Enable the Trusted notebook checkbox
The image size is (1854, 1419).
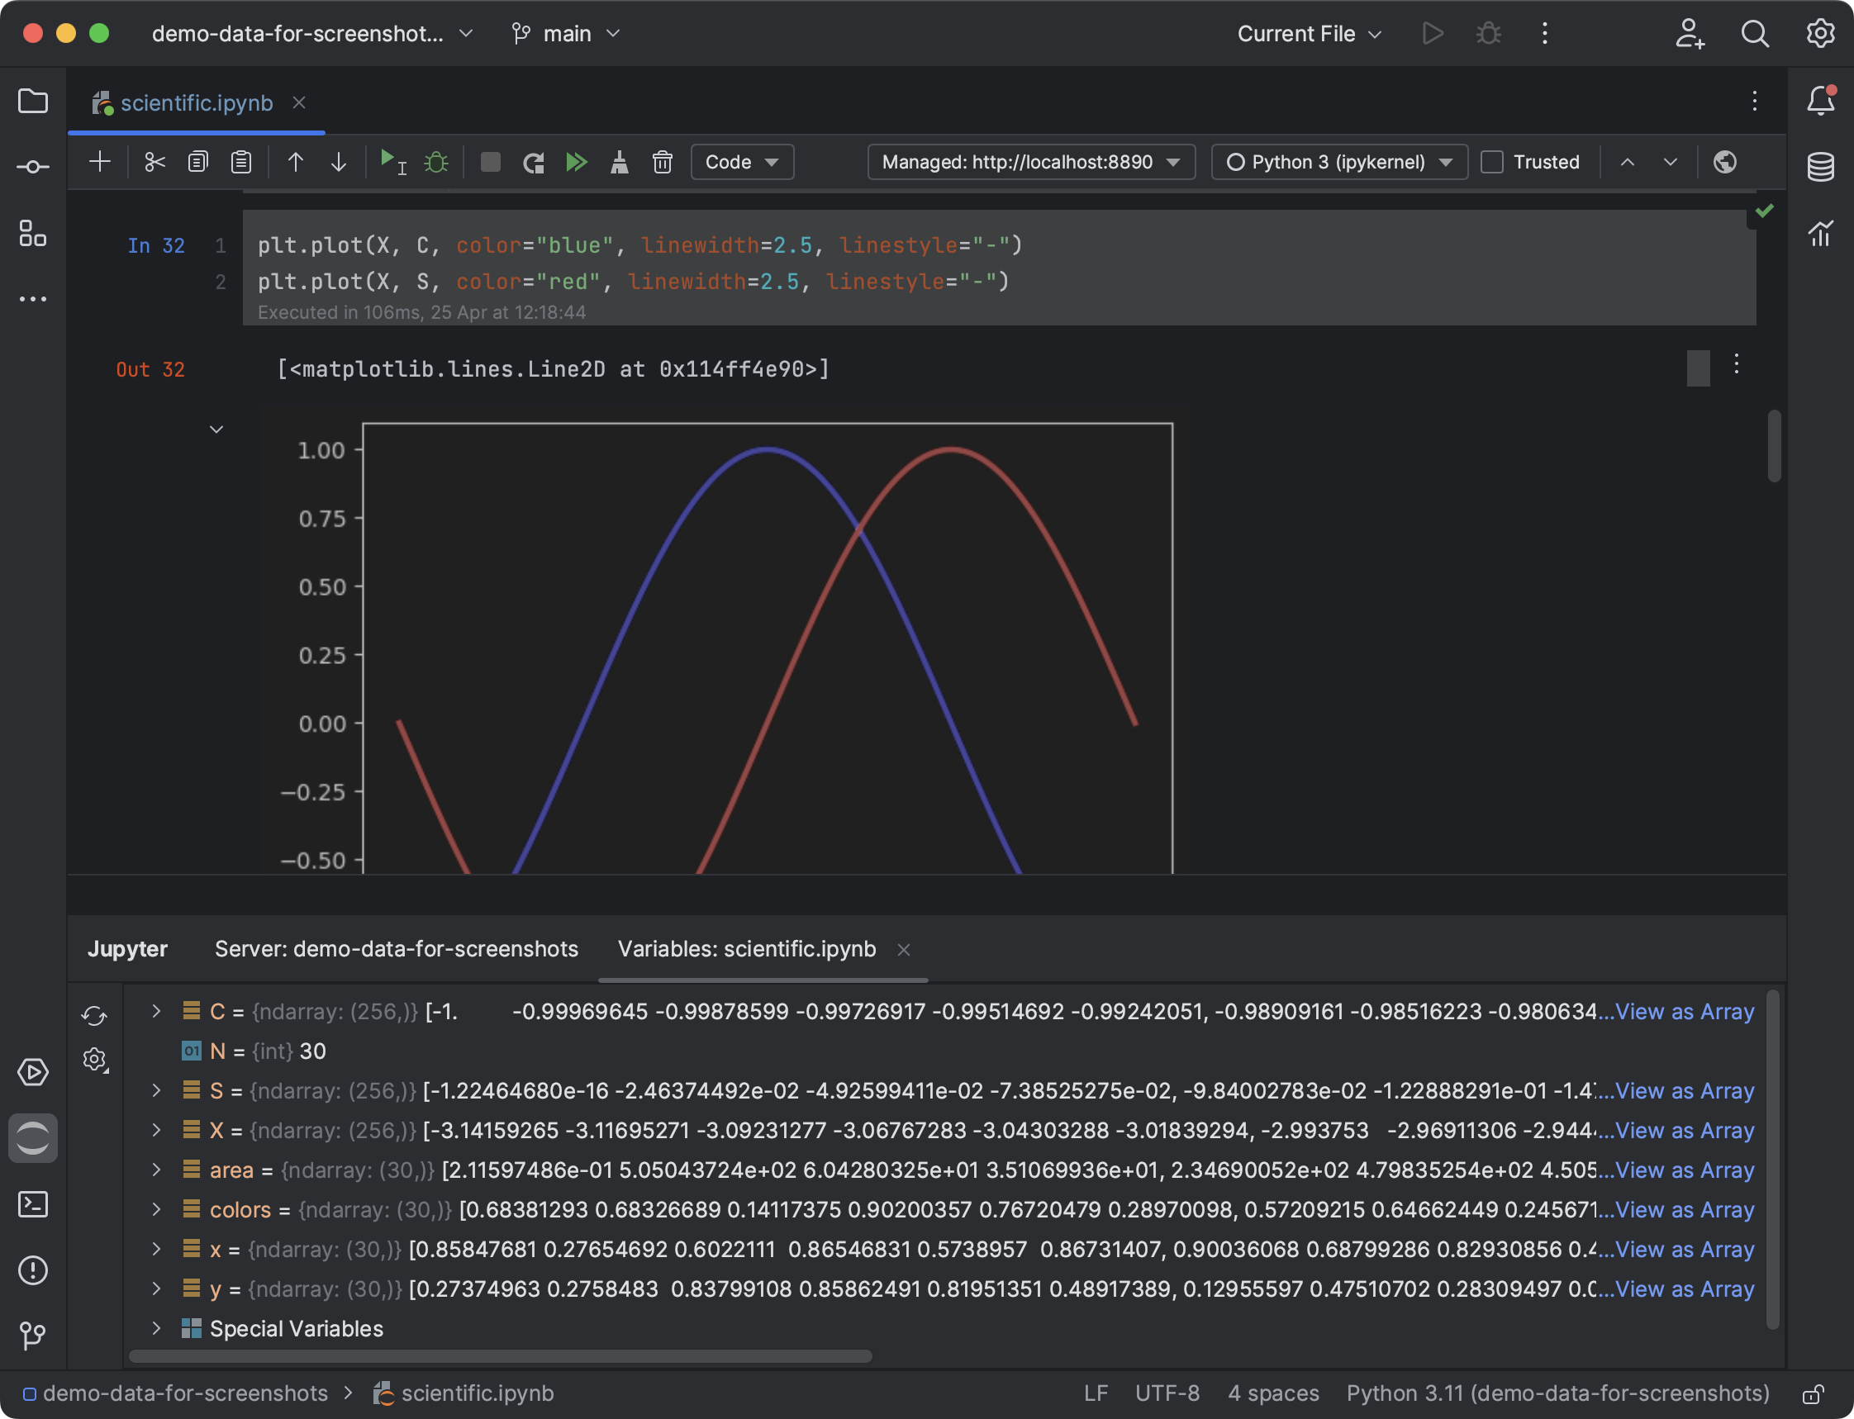(1491, 161)
